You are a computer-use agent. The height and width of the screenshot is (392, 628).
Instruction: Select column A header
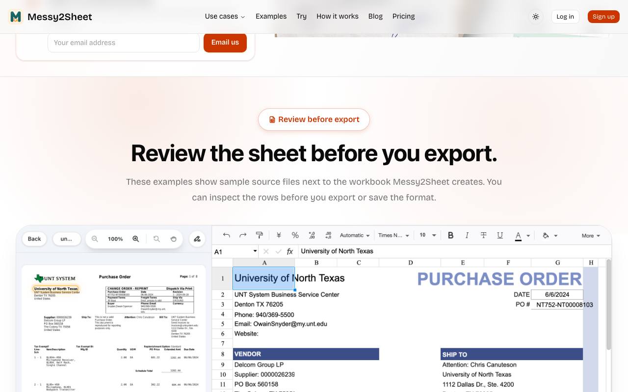click(264, 263)
